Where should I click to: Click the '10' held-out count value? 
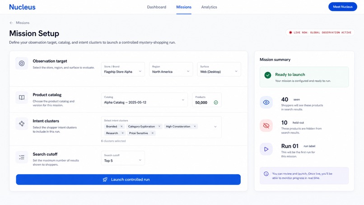point(285,122)
